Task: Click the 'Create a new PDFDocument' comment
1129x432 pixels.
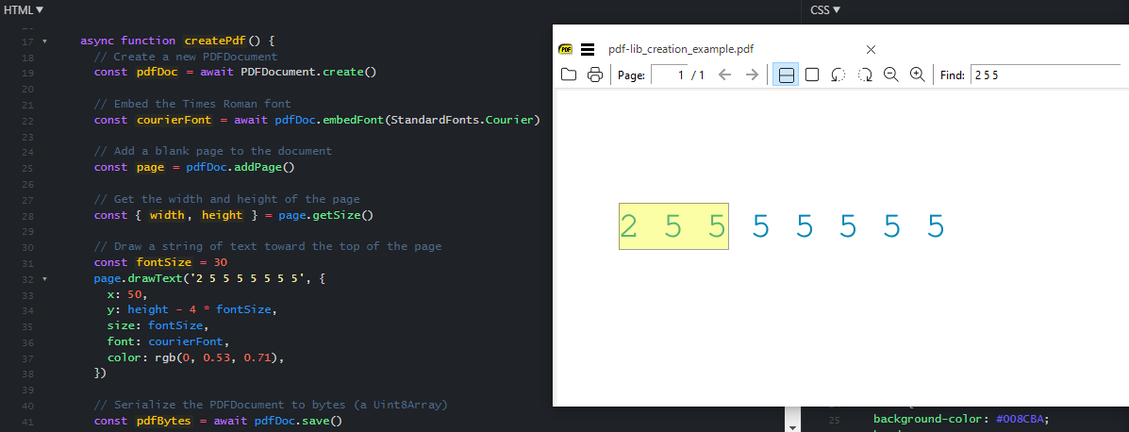Action: [x=186, y=57]
